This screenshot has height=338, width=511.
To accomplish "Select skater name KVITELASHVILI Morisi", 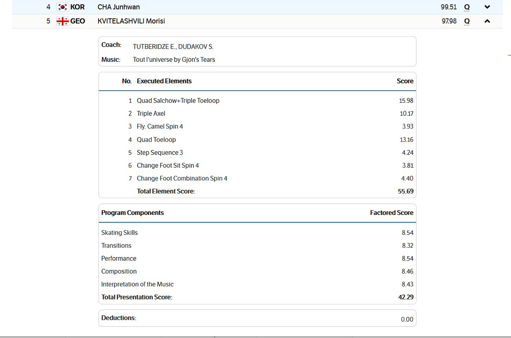I will pyautogui.click(x=131, y=21).
